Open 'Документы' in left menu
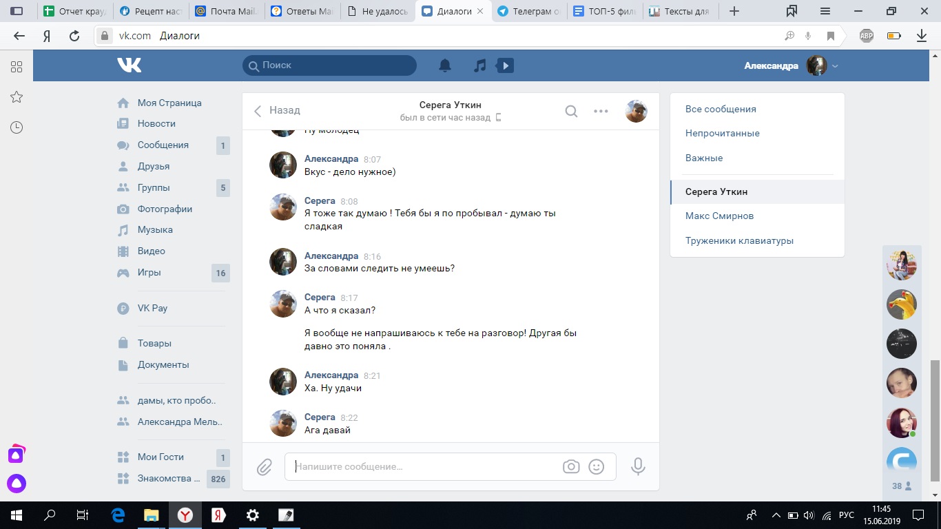The height and width of the screenshot is (529, 941). tap(163, 364)
